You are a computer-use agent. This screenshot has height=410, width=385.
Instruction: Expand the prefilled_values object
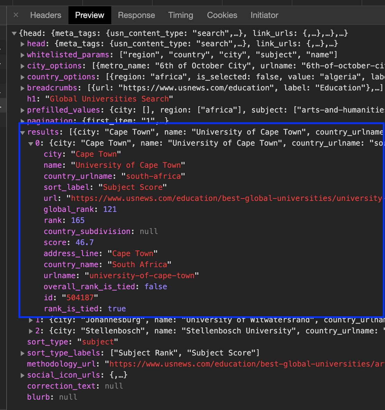(x=22, y=110)
